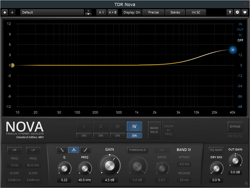Image resolution: width=250 pixels, height=188 pixels.
Task: Toggle the WB button
Action: point(161,150)
